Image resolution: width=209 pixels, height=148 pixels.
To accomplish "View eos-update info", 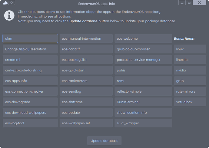I will (x=86, y=113).
